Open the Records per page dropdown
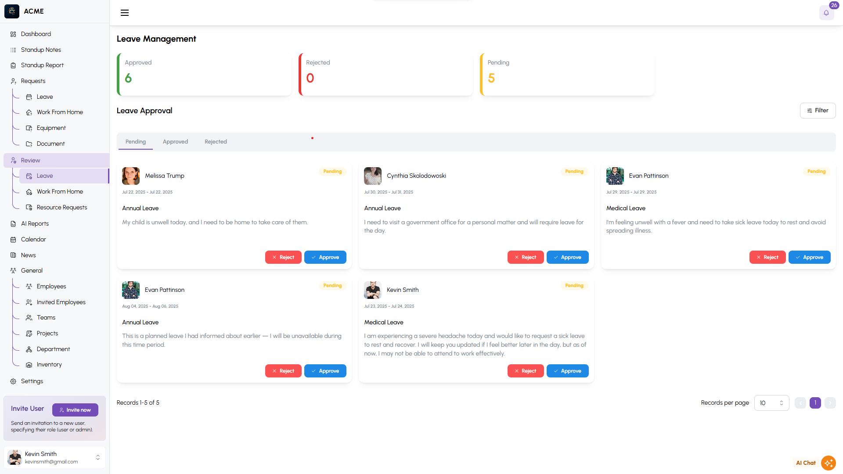This screenshot has width=843, height=474. [771, 403]
